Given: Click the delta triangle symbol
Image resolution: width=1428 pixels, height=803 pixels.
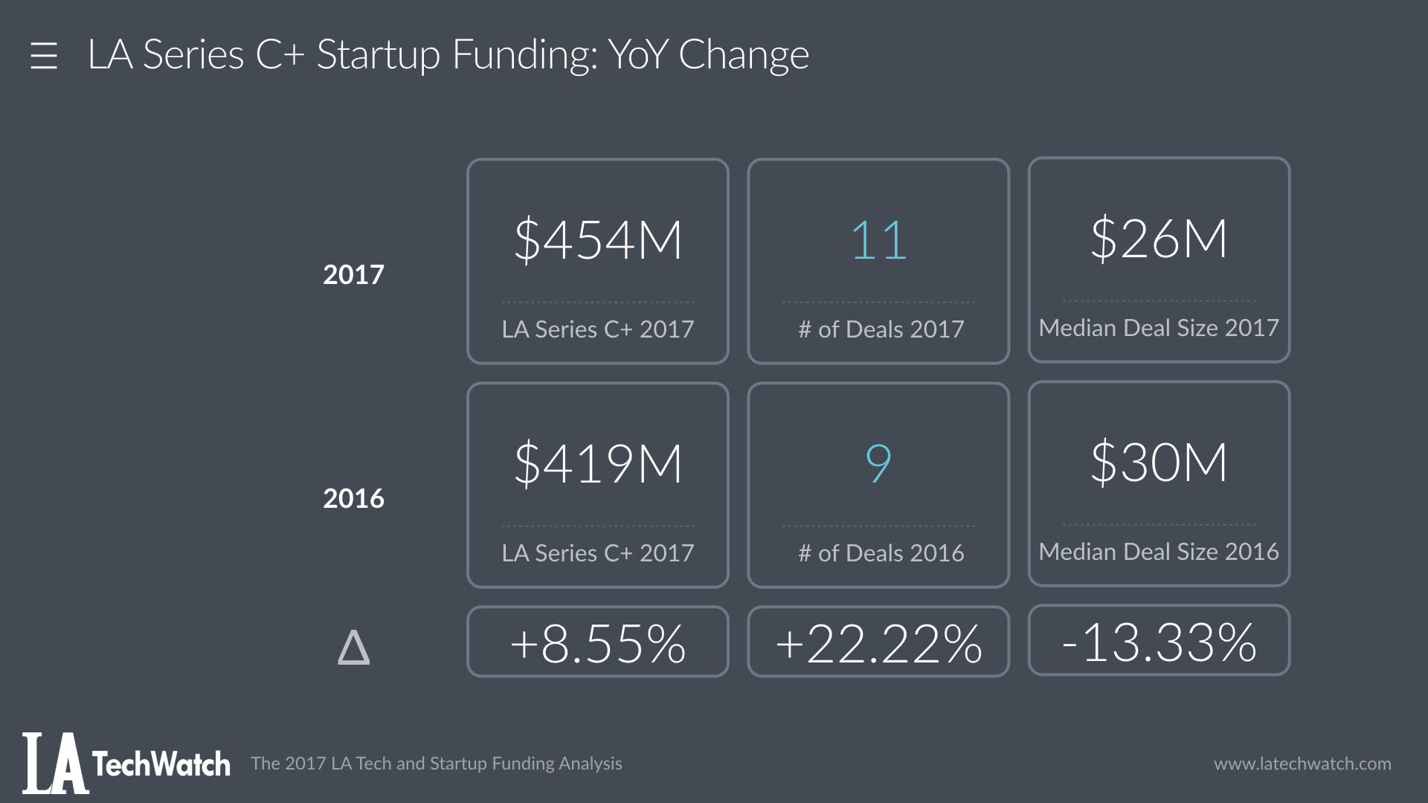Looking at the screenshot, I should coord(353,647).
